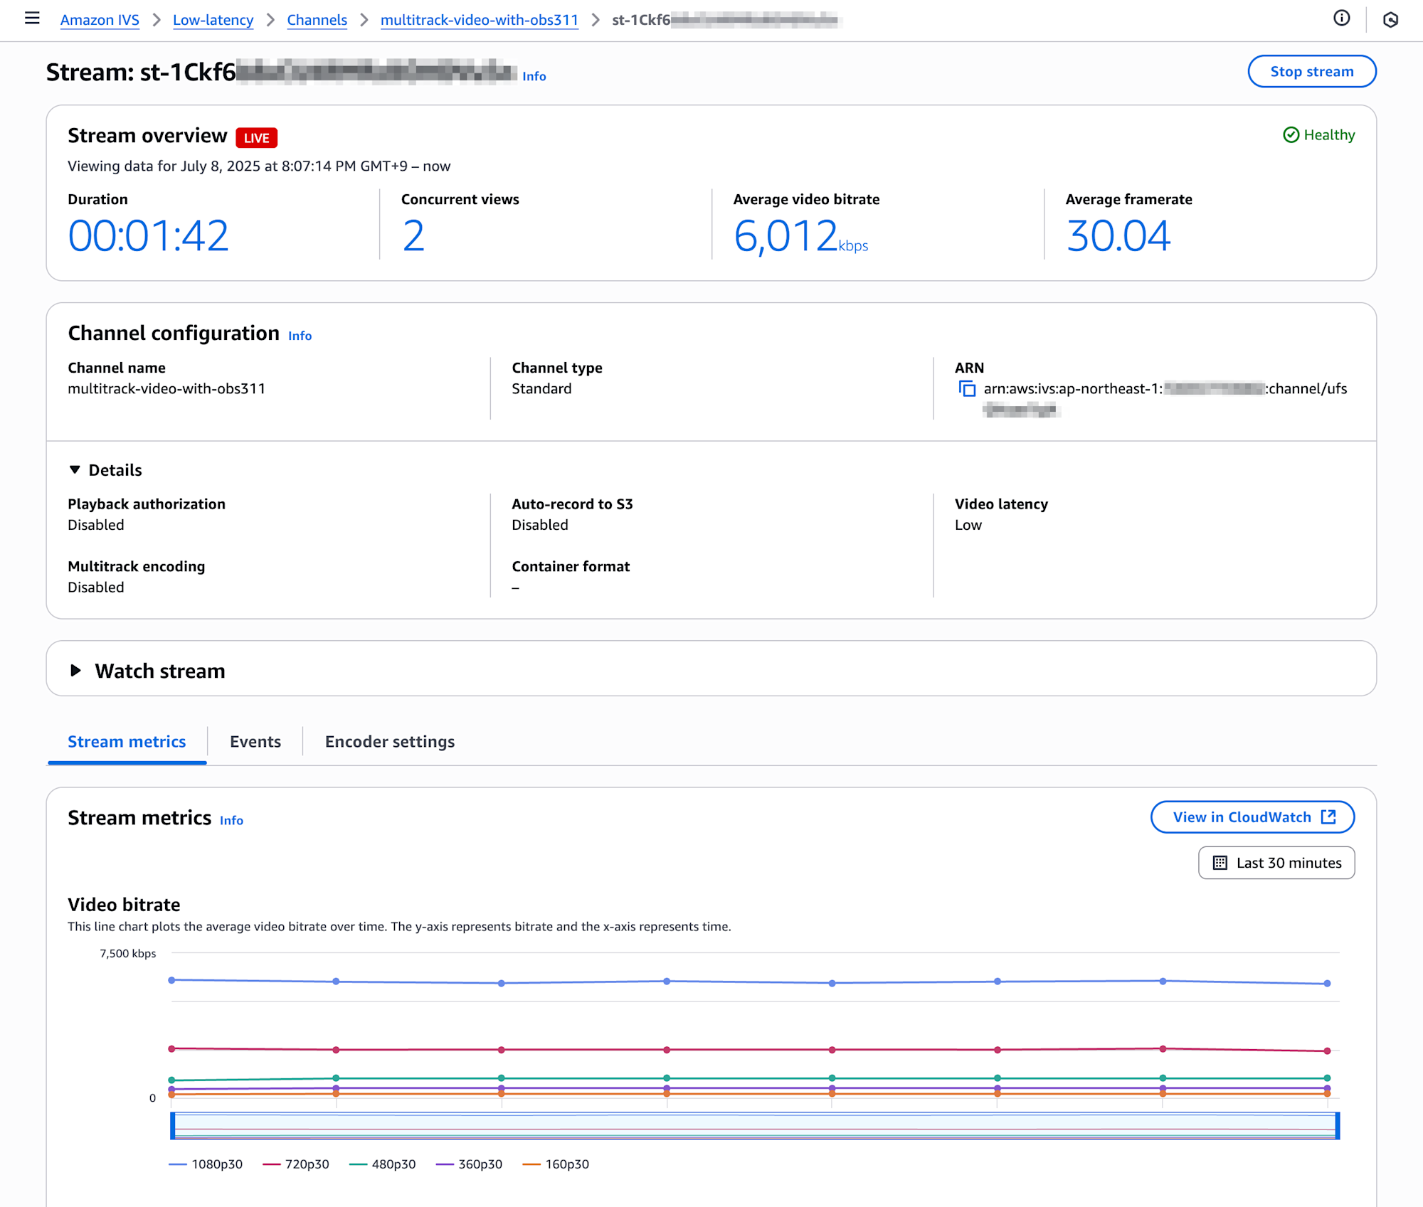Click the Auto-record to S3 label
This screenshot has height=1207, width=1423.
572,504
